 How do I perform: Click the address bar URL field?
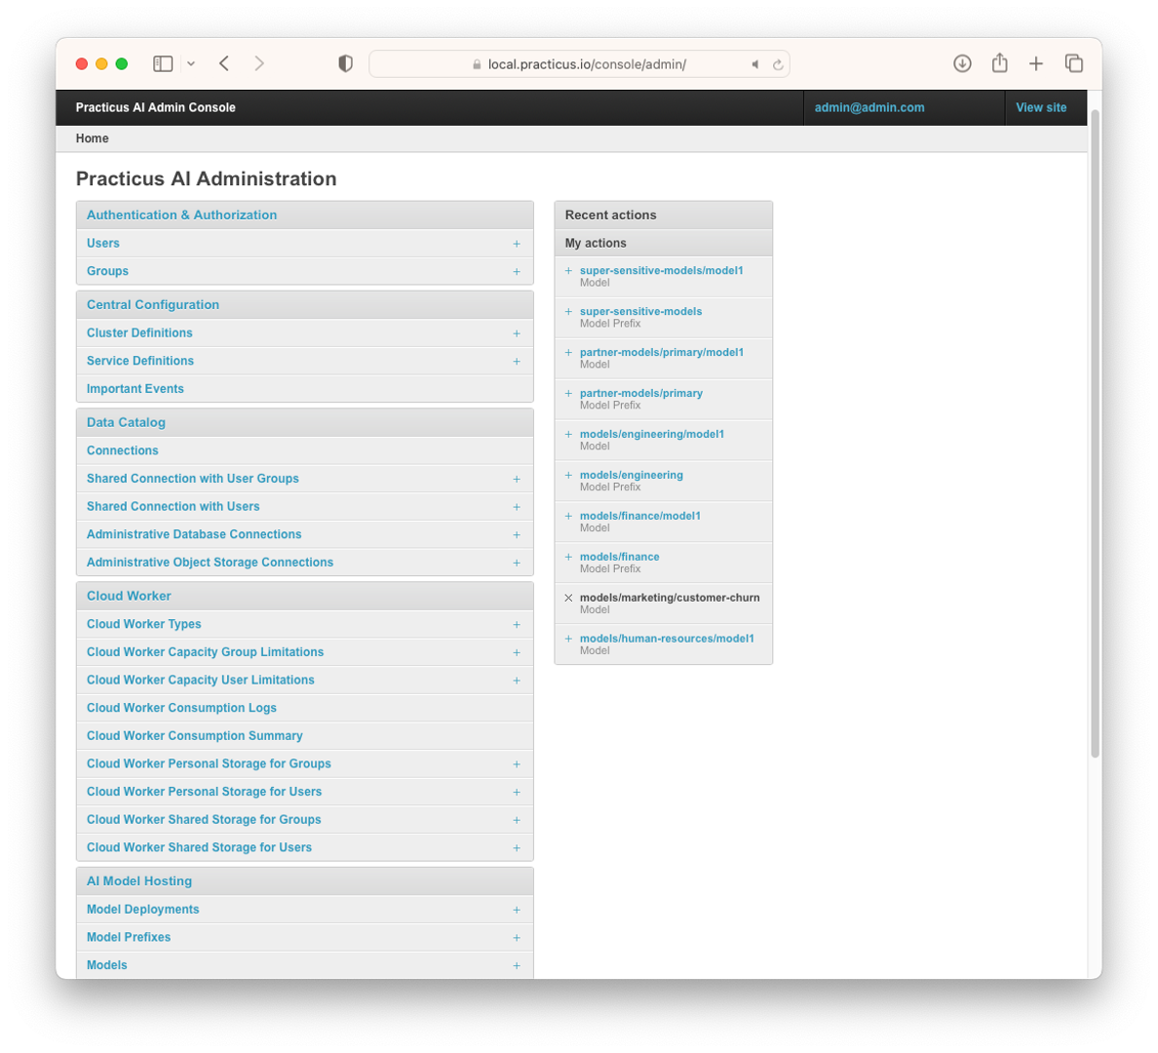coord(587,64)
